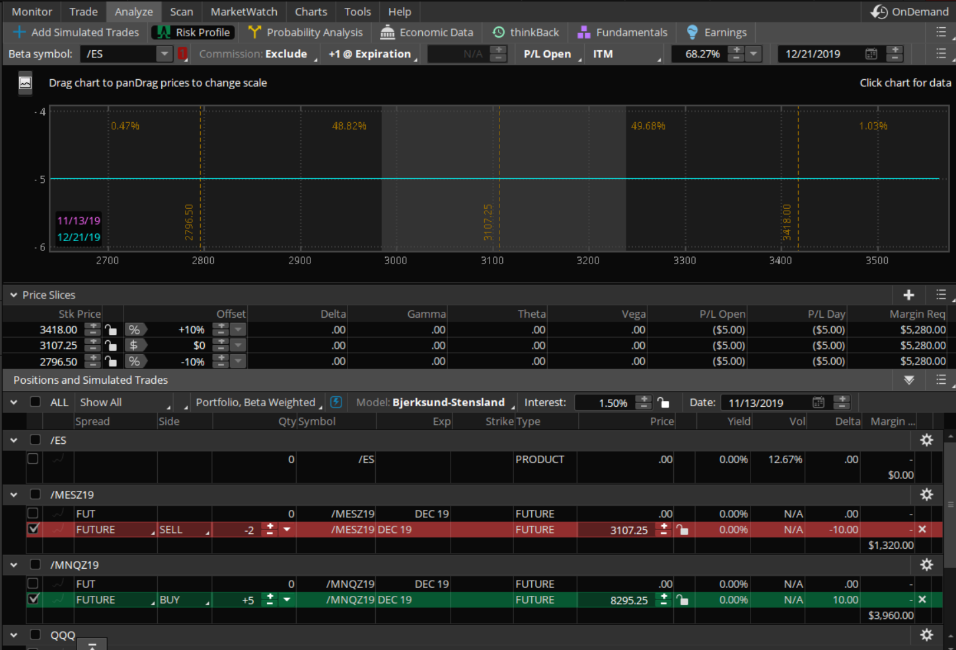Collapse the /MESZ19 position group

pos(13,495)
